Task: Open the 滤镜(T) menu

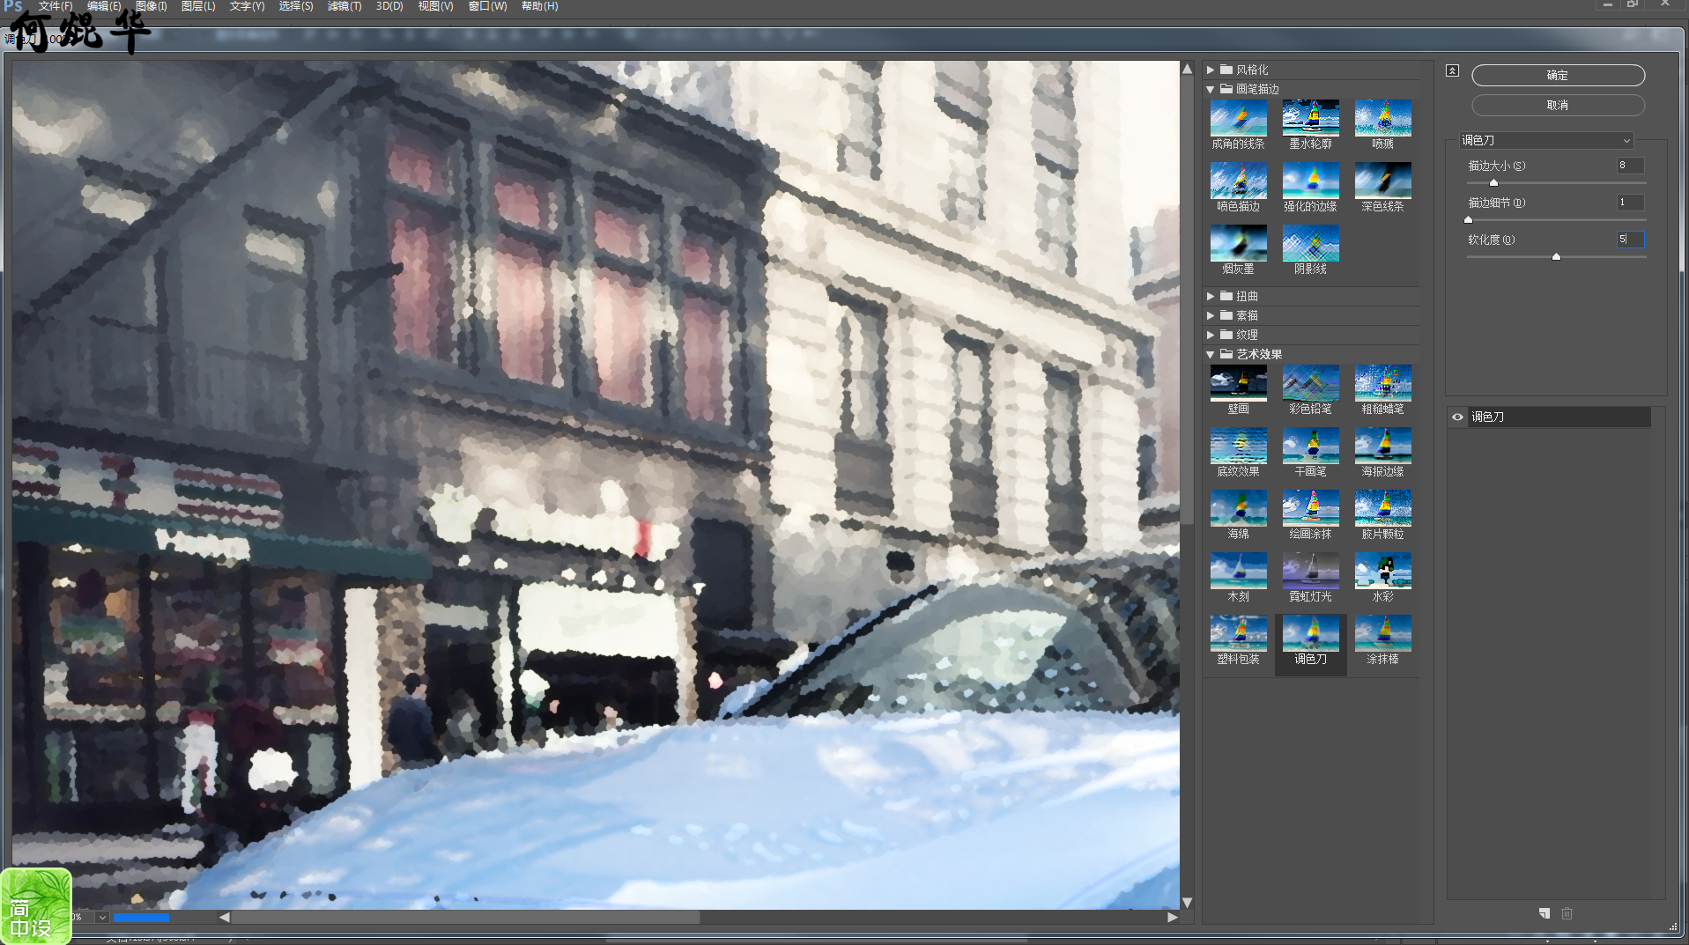Action: 344,6
